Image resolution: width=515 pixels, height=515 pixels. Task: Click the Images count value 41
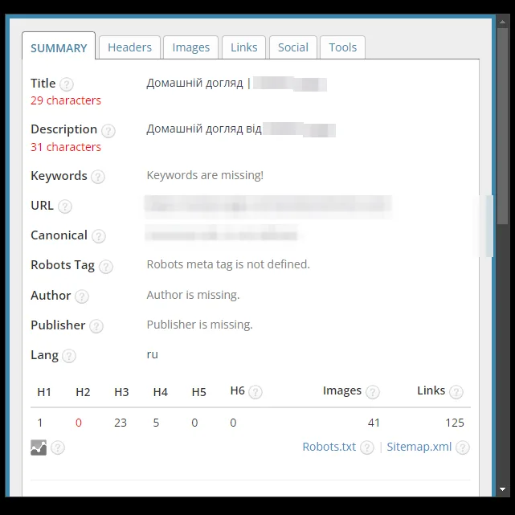pos(374,423)
